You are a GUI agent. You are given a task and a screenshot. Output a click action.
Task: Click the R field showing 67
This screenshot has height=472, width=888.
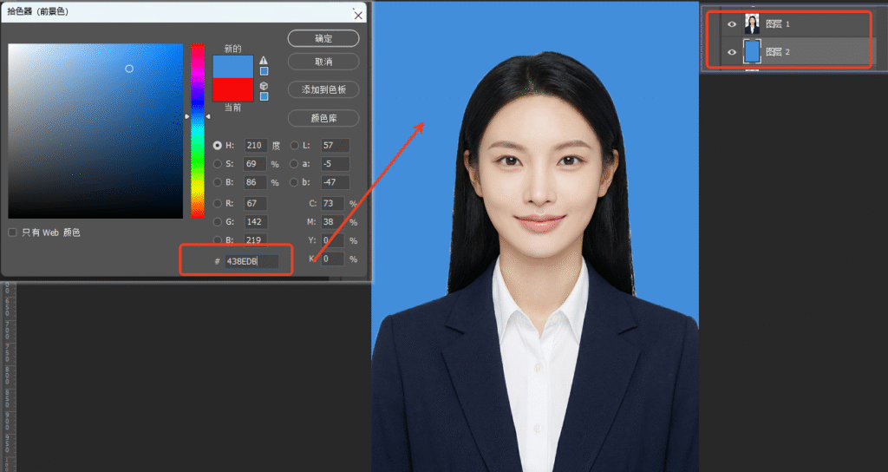[x=256, y=203]
